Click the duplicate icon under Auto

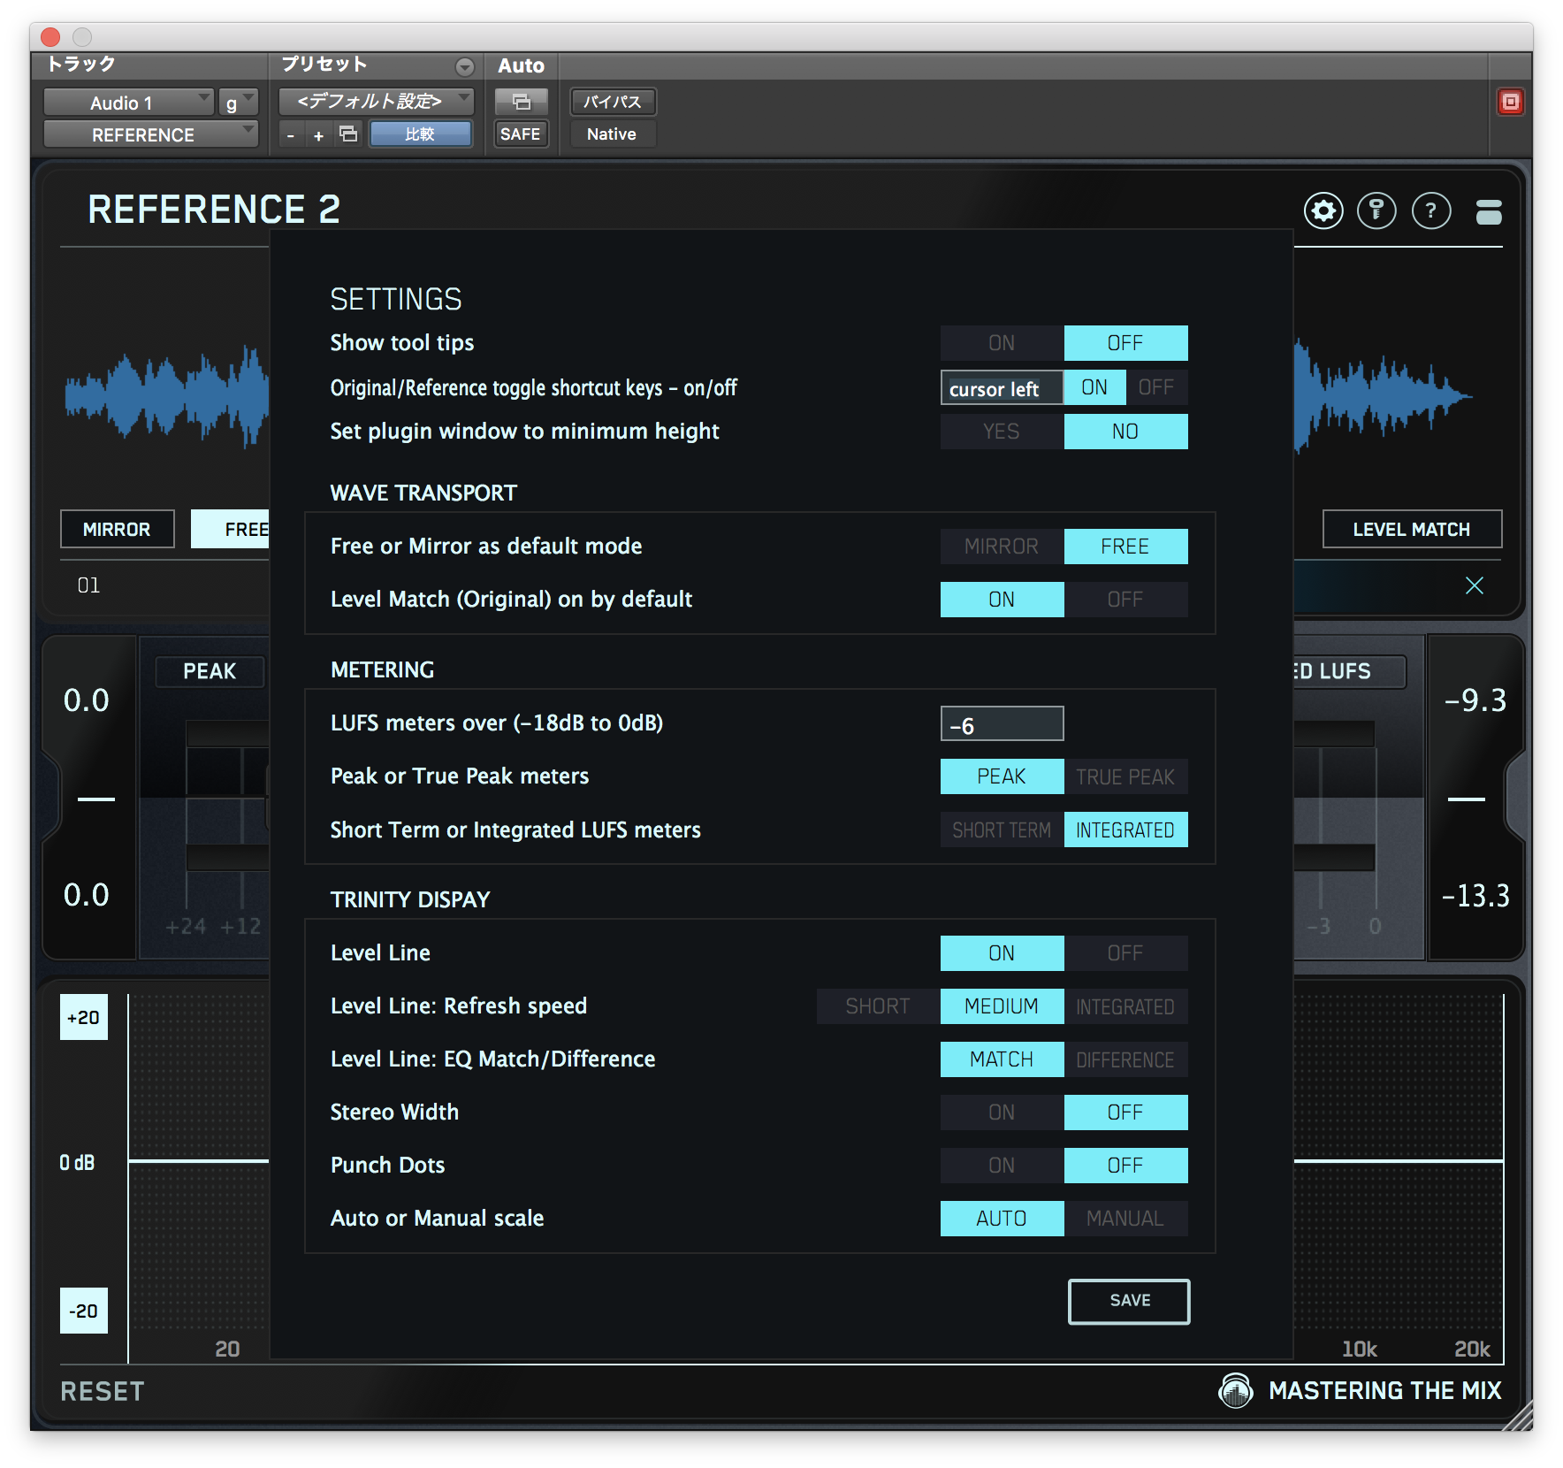[x=521, y=102]
